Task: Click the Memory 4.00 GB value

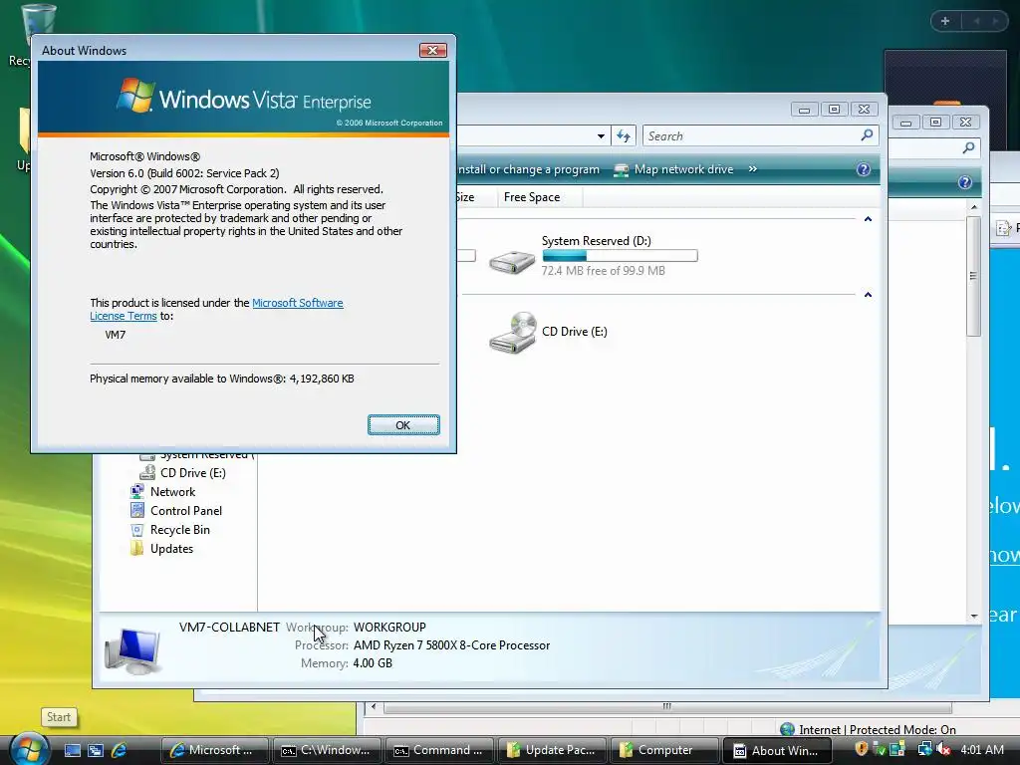Action: point(373,663)
